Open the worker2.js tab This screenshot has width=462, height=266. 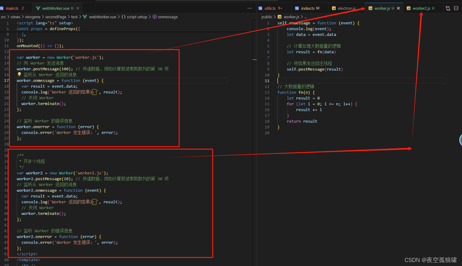(421, 8)
